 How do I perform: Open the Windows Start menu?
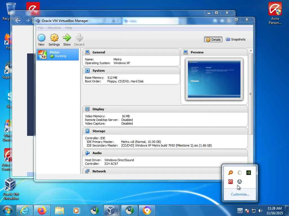8,210
